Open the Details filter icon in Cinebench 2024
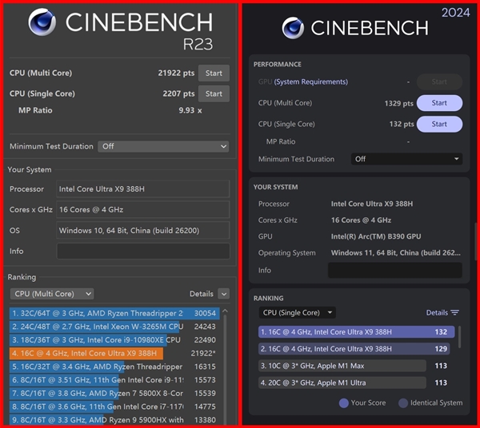Viewport: 480px width, 428px height. tap(454, 313)
